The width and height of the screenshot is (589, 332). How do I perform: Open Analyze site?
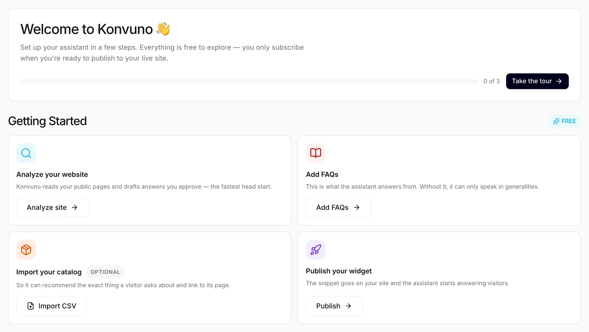52,207
